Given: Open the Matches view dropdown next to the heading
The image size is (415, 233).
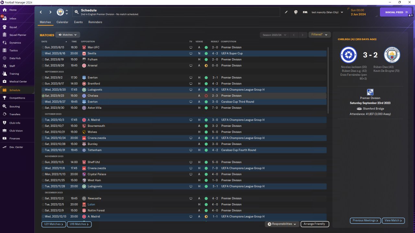Looking at the screenshot, I should click(x=68, y=35).
